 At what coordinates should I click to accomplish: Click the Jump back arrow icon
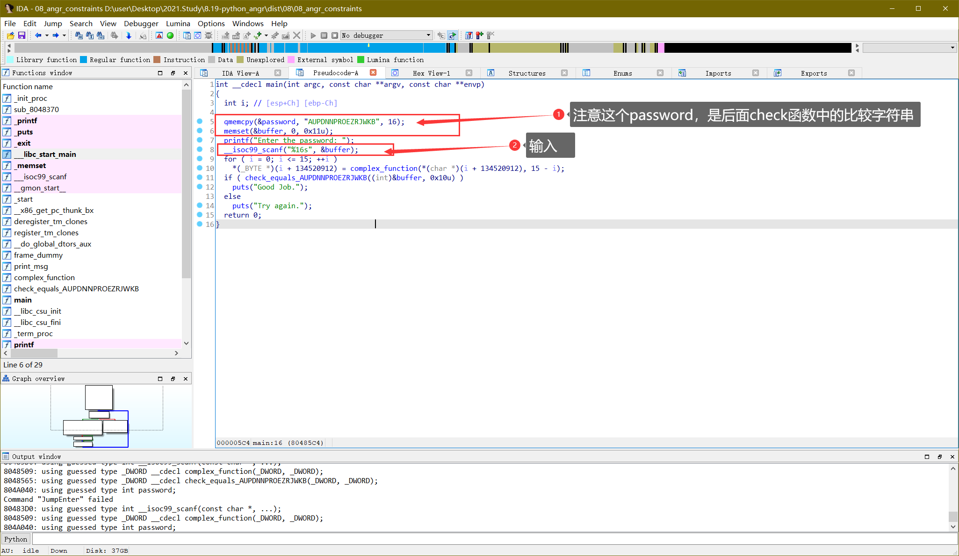[38, 35]
